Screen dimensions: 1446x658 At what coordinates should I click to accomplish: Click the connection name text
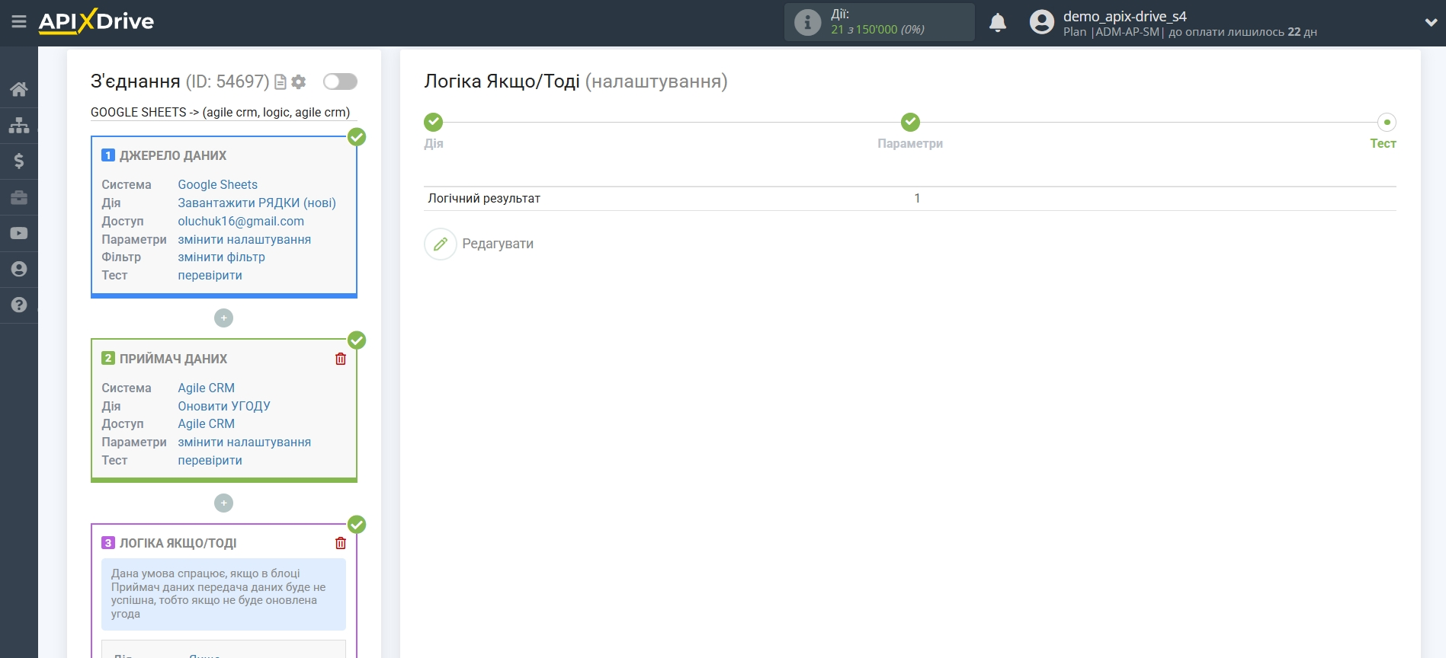coord(220,112)
